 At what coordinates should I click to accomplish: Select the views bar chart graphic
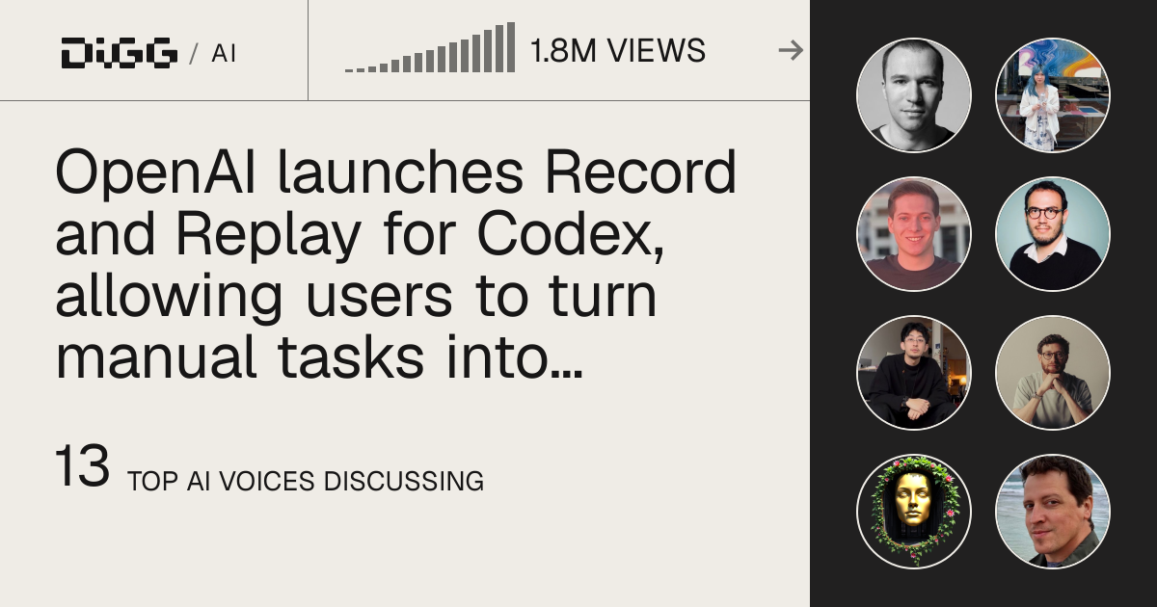[430, 48]
